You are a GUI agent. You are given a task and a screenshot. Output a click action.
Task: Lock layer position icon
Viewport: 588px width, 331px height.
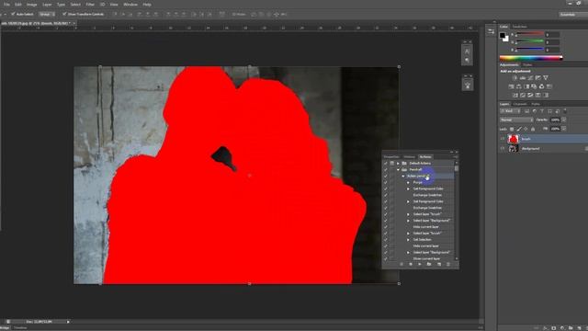(x=526, y=129)
